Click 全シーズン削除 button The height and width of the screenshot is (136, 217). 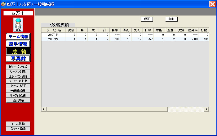(18, 76)
